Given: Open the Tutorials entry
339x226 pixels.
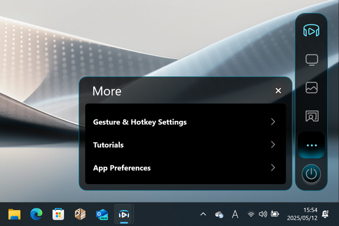Looking at the screenshot, I should tap(185, 145).
